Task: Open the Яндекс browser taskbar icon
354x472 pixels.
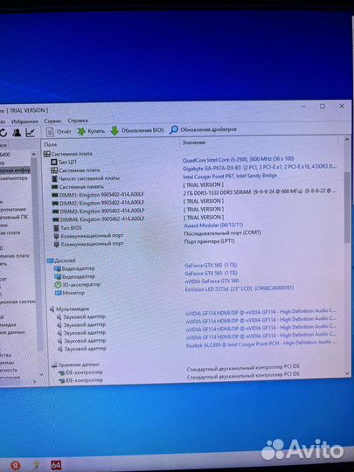Action: [16, 465]
